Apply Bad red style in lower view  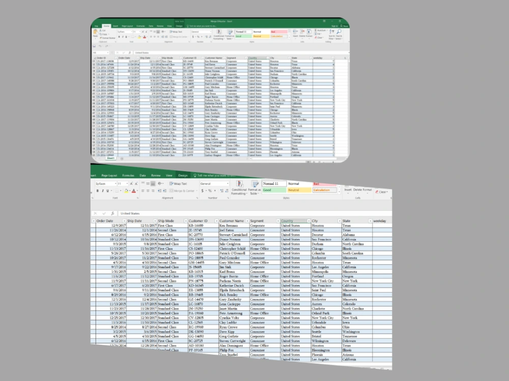point(325,184)
